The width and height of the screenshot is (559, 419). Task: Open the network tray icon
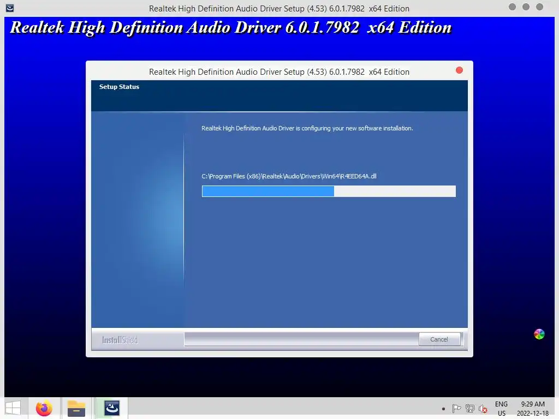coord(470,409)
